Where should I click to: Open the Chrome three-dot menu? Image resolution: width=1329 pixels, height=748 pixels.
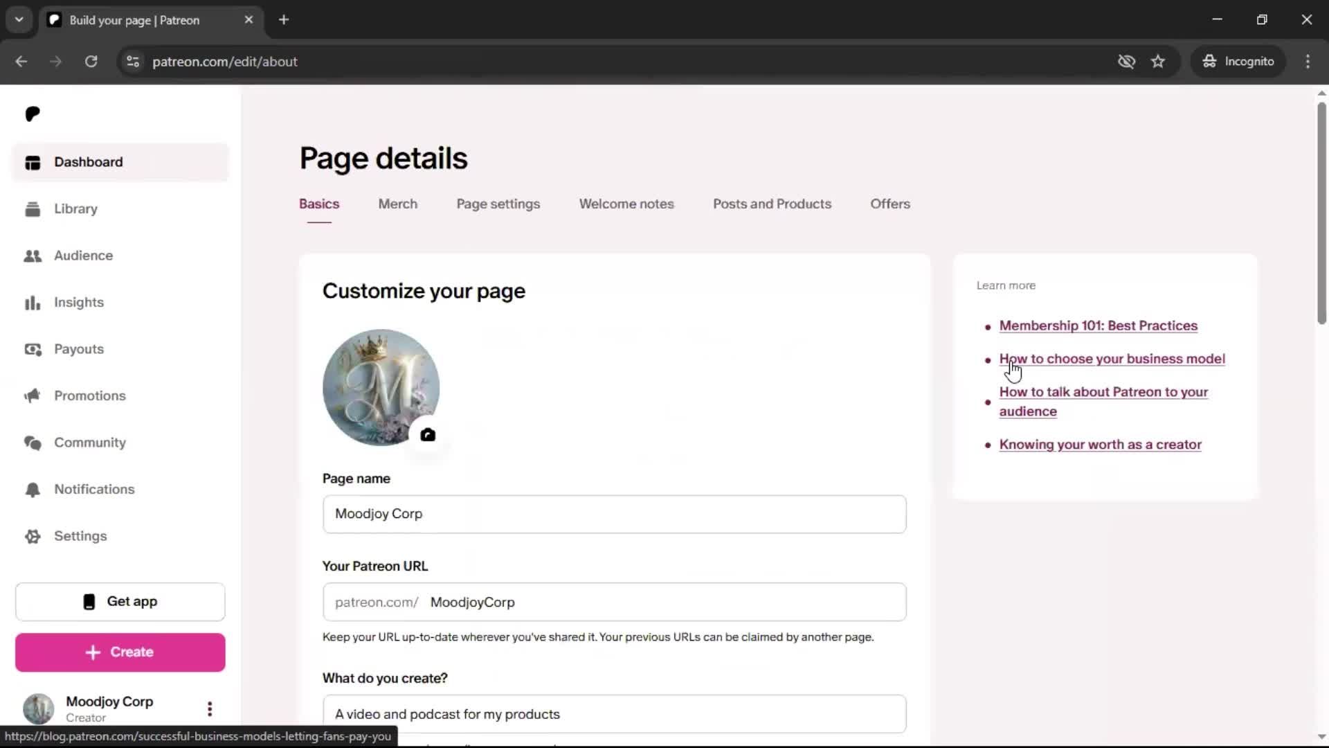pyautogui.click(x=1308, y=62)
